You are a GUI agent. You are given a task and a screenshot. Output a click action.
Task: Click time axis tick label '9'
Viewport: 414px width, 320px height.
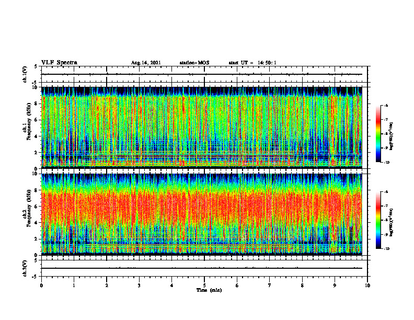(x=335, y=285)
